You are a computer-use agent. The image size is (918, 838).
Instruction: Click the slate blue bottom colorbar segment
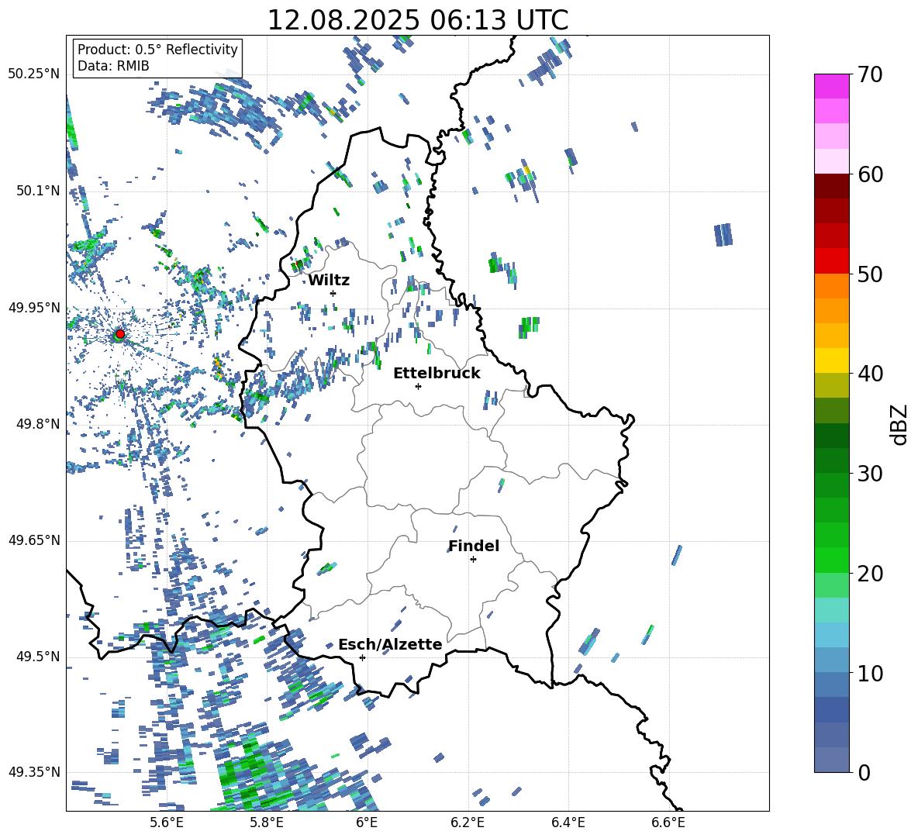click(831, 760)
